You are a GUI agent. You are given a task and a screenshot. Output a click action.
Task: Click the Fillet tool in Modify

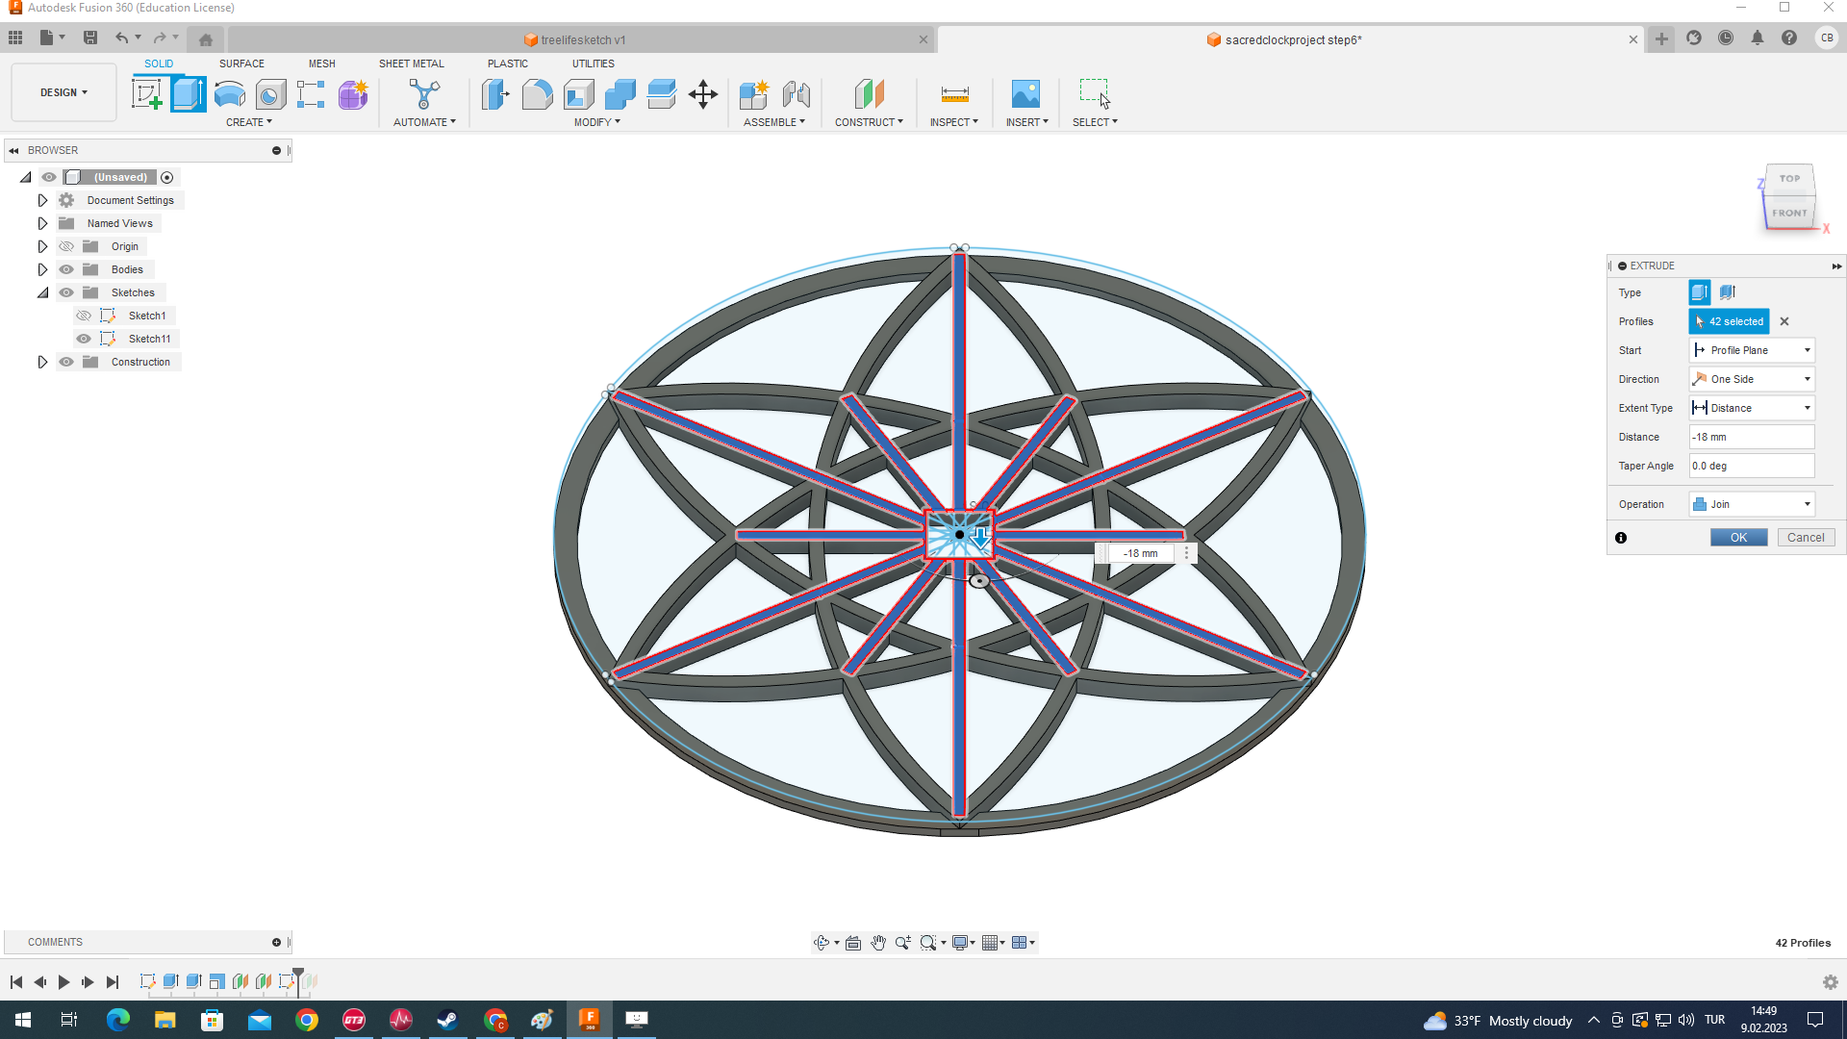pos(537,94)
